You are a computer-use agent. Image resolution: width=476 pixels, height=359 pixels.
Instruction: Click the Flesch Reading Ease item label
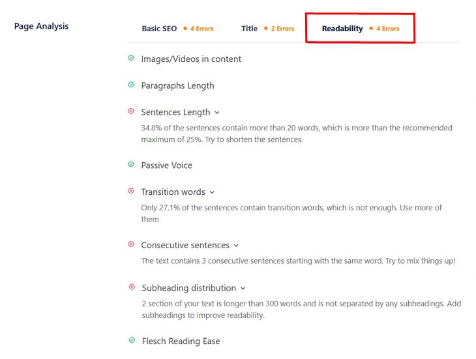(181, 341)
